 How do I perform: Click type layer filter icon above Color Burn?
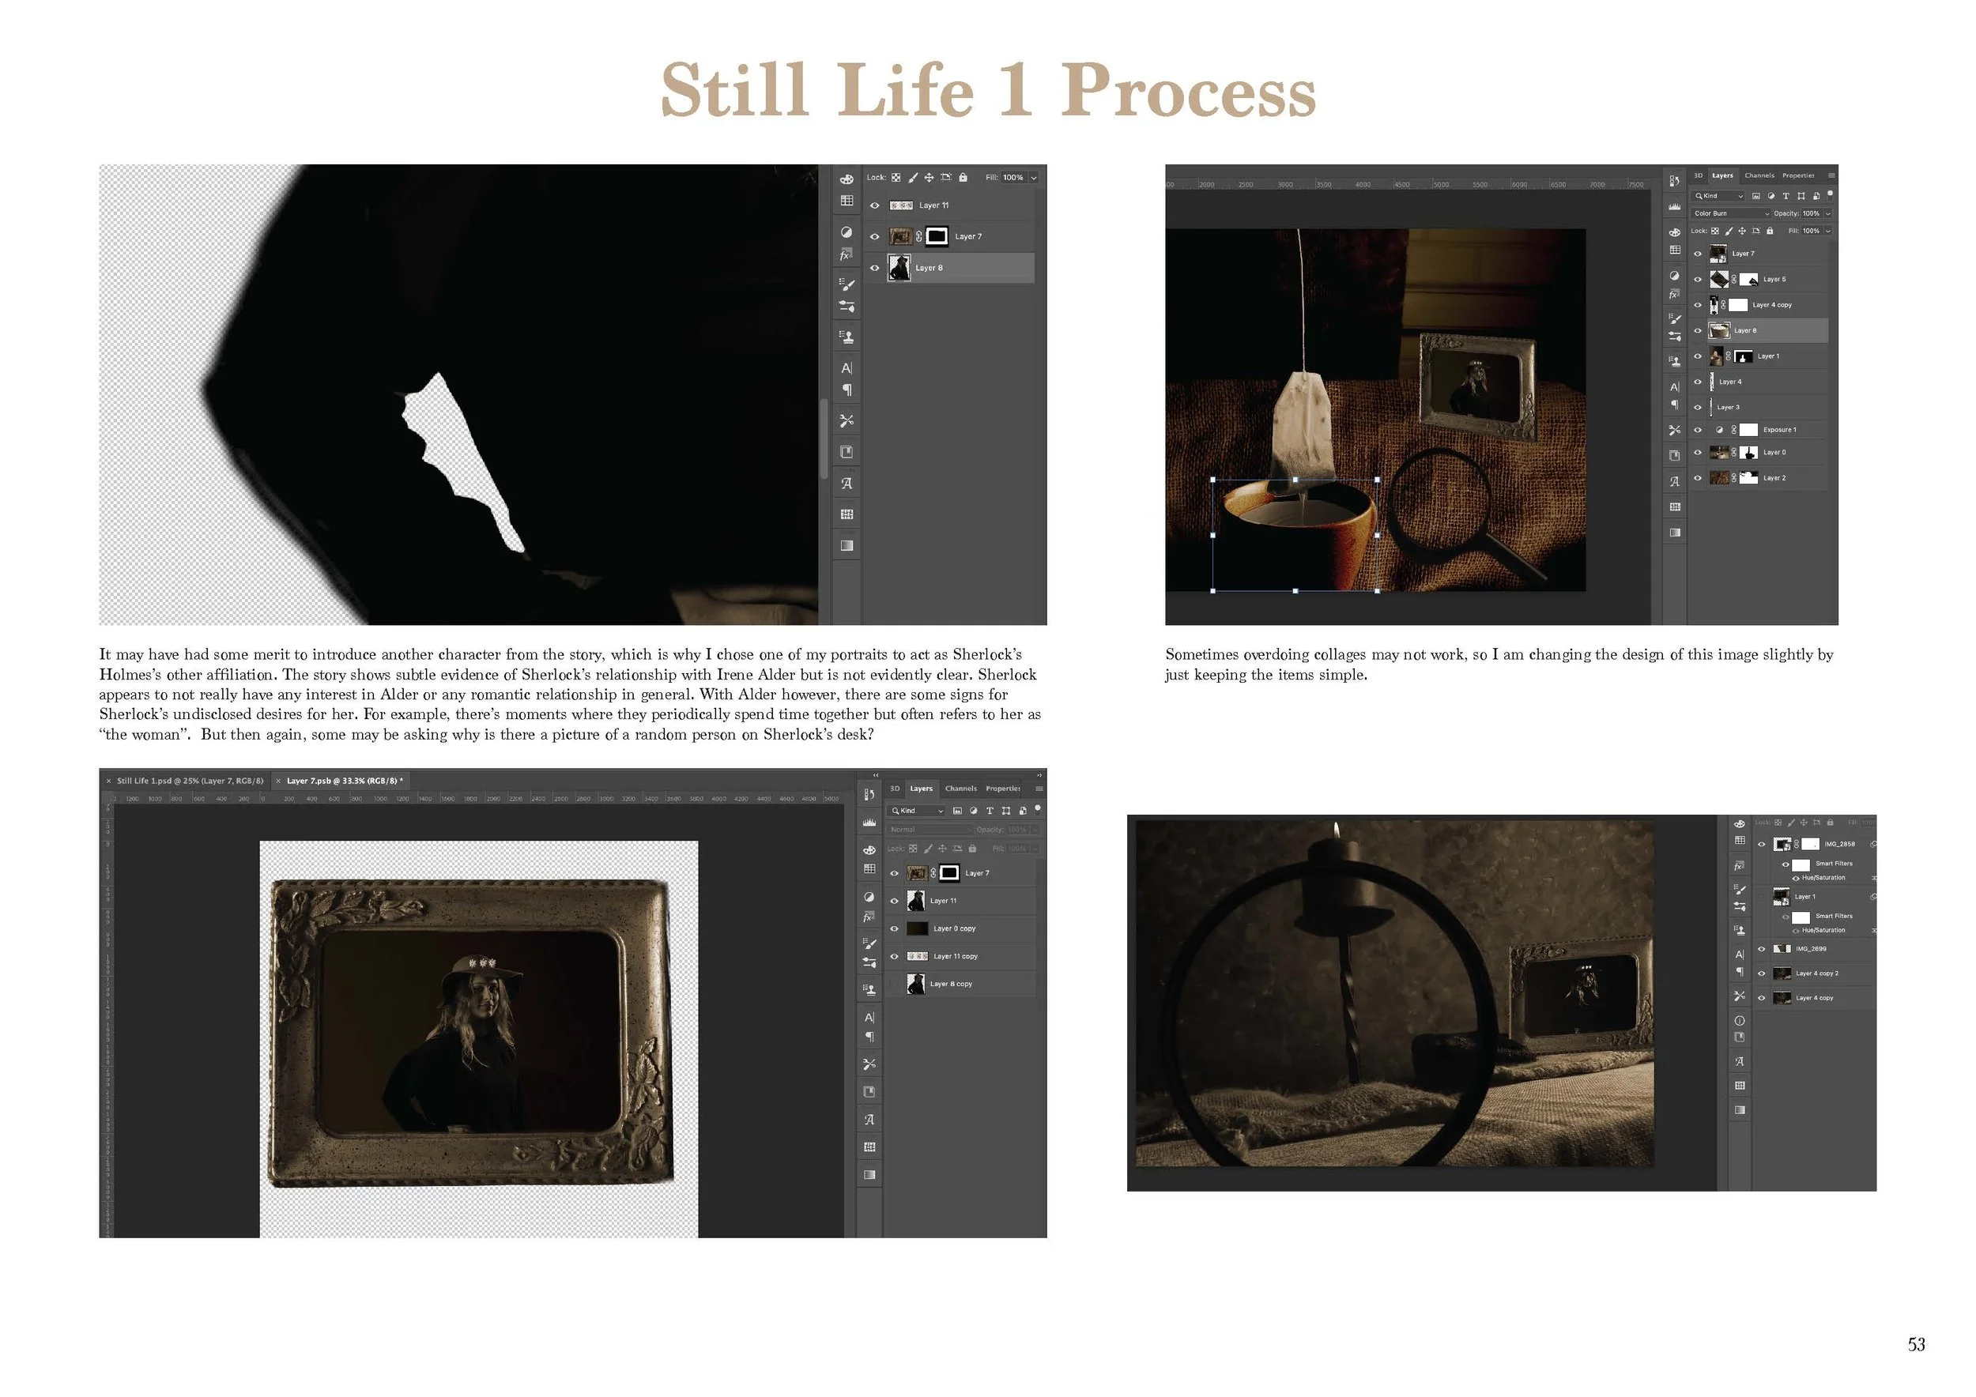pyautogui.click(x=1786, y=196)
